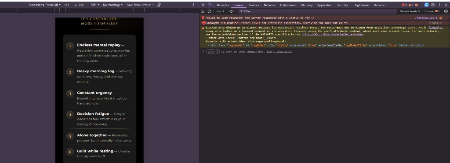Screen dimensions: 450x163
Task: Toggle the device toolbar icon
Action: point(210,5)
